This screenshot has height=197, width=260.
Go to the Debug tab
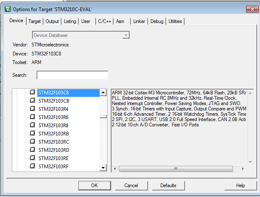pyautogui.click(x=157, y=21)
